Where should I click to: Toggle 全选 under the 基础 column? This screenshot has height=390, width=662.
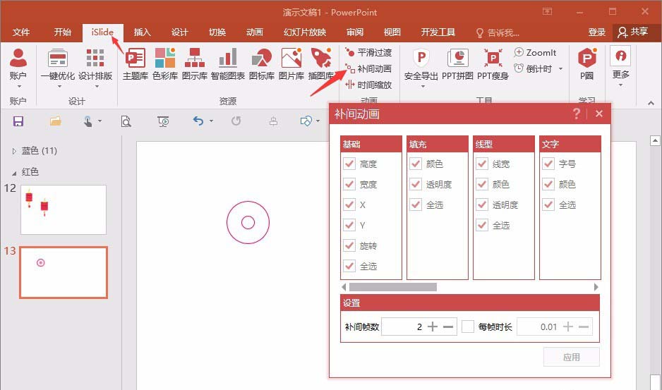click(x=349, y=267)
